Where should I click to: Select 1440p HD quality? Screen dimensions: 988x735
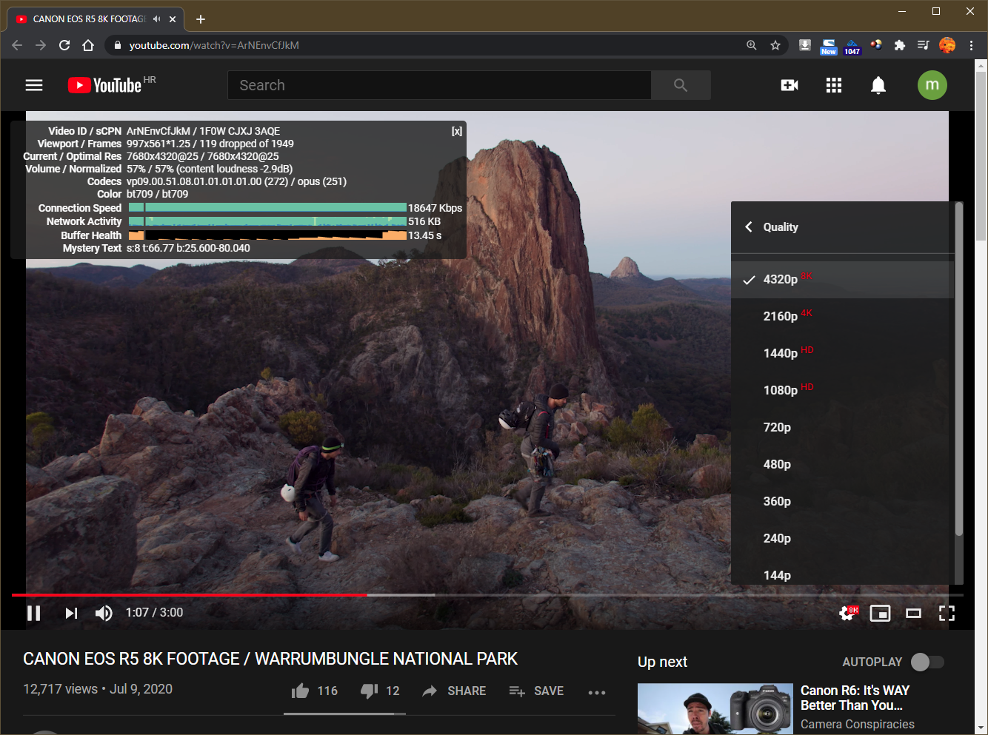click(842, 353)
